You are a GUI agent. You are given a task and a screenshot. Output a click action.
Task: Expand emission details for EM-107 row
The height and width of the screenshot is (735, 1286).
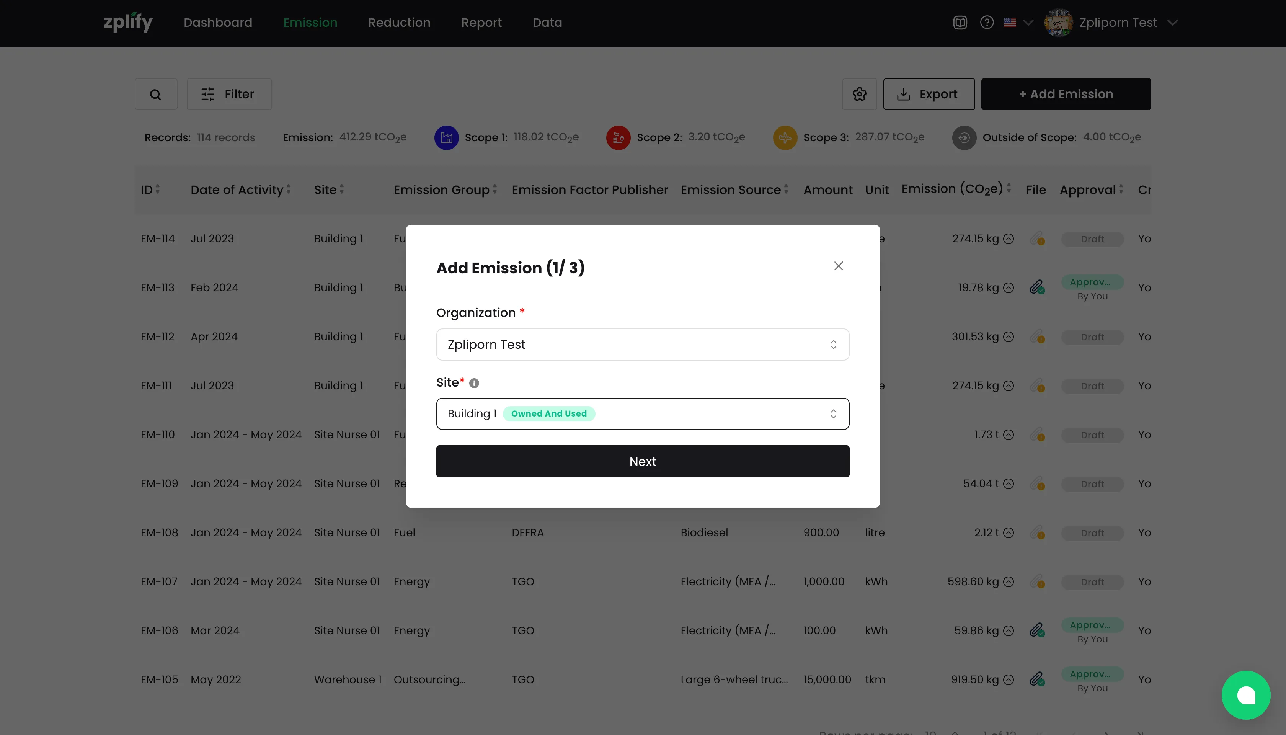coord(1009,581)
